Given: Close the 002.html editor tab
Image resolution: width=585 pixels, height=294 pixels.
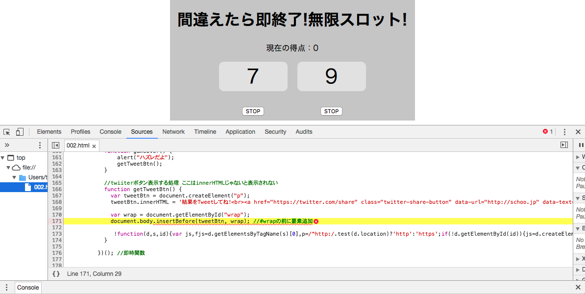Looking at the screenshot, I should tap(94, 146).
